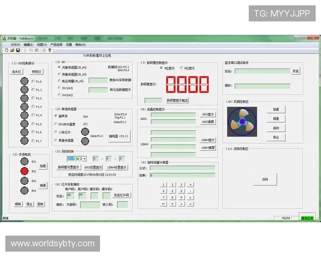Click the 流水灯 button
This screenshot has height=257, width=321.
coord(17,71)
